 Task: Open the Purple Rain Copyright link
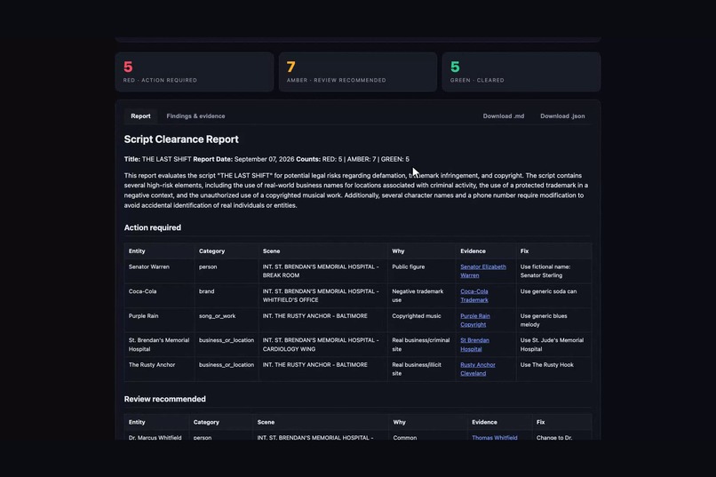pos(475,321)
